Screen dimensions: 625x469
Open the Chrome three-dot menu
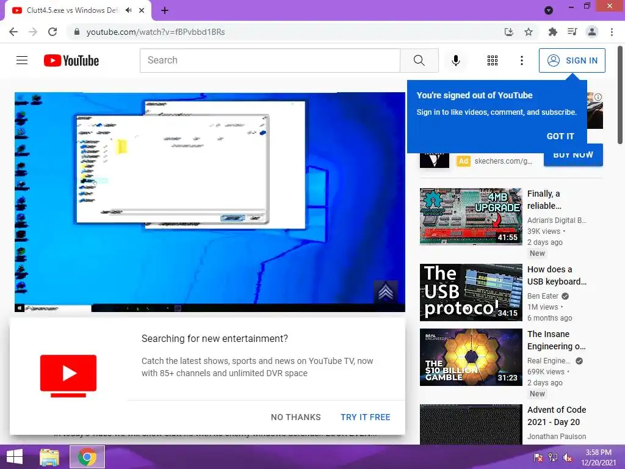612,32
